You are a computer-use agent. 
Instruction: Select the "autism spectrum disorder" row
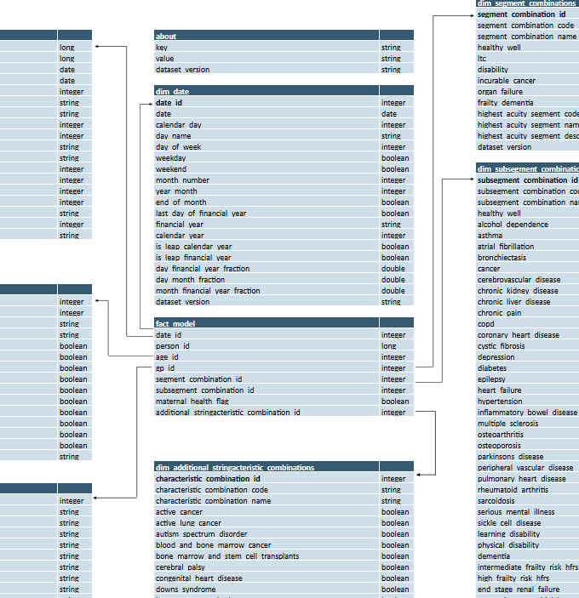(201, 534)
